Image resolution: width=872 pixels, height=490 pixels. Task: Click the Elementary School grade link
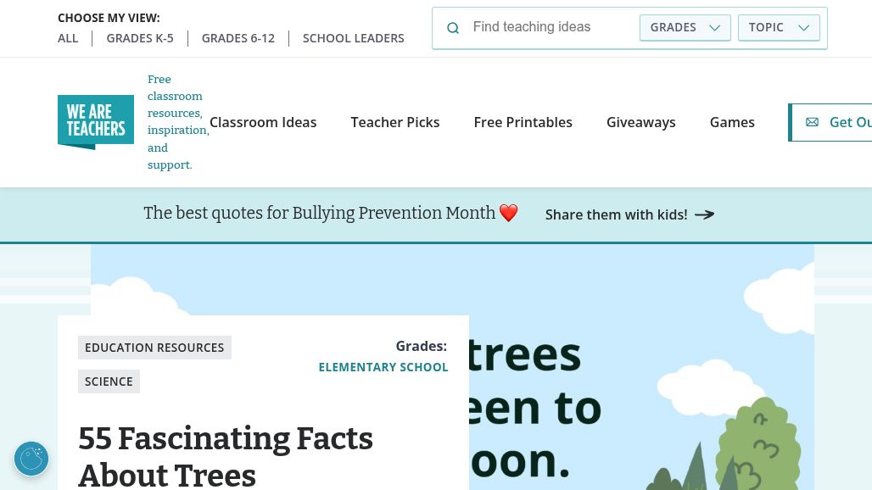(383, 367)
